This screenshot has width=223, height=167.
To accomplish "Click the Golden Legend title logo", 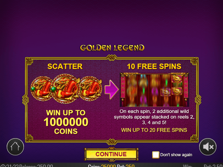I will click(112, 48).
